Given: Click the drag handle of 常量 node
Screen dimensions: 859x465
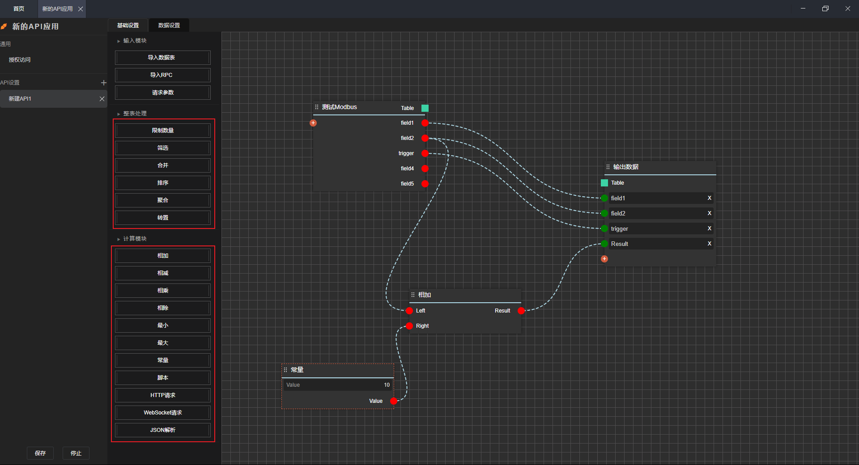Looking at the screenshot, I should click(x=285, y=370).
